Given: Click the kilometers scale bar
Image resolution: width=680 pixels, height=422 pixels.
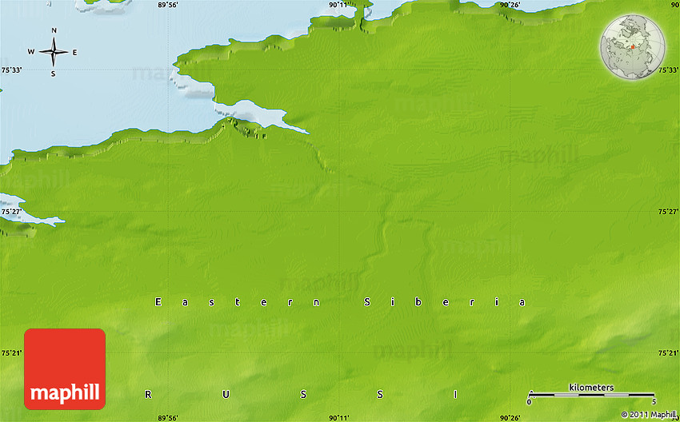Looking at the screenshot, I should coord(591,394).
